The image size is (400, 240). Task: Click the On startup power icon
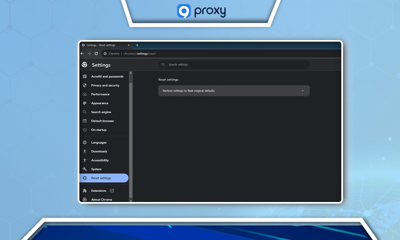85,130
